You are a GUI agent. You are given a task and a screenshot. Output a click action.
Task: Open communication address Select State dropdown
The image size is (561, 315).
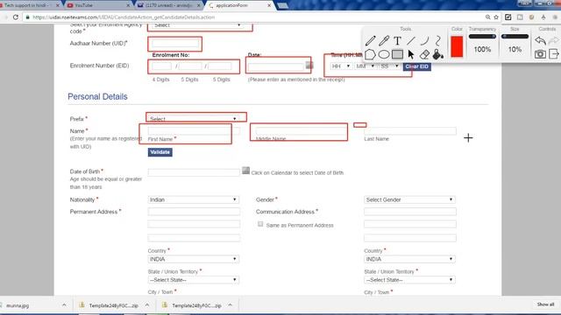409,280
